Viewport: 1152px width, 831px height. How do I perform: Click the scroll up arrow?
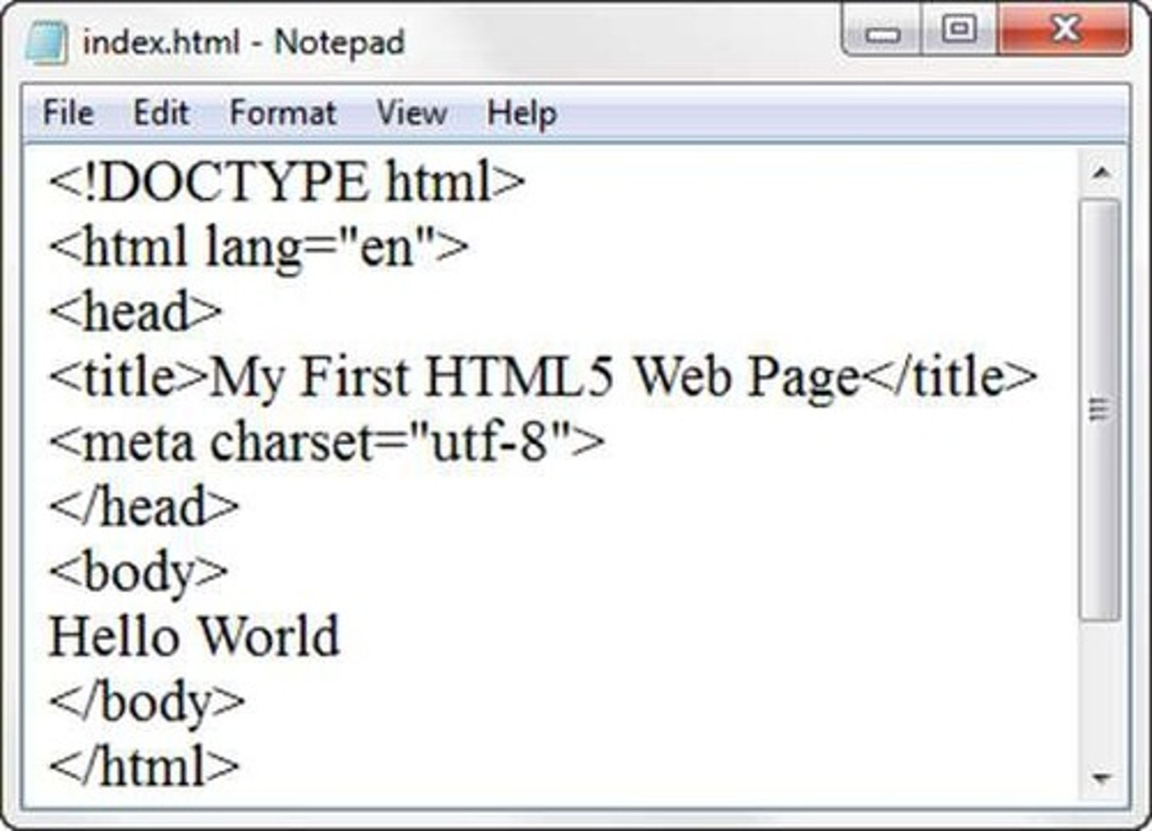[x=1102, y=172]
